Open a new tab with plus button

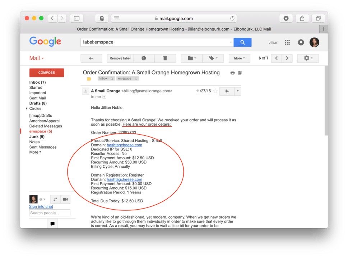(323, 29)
